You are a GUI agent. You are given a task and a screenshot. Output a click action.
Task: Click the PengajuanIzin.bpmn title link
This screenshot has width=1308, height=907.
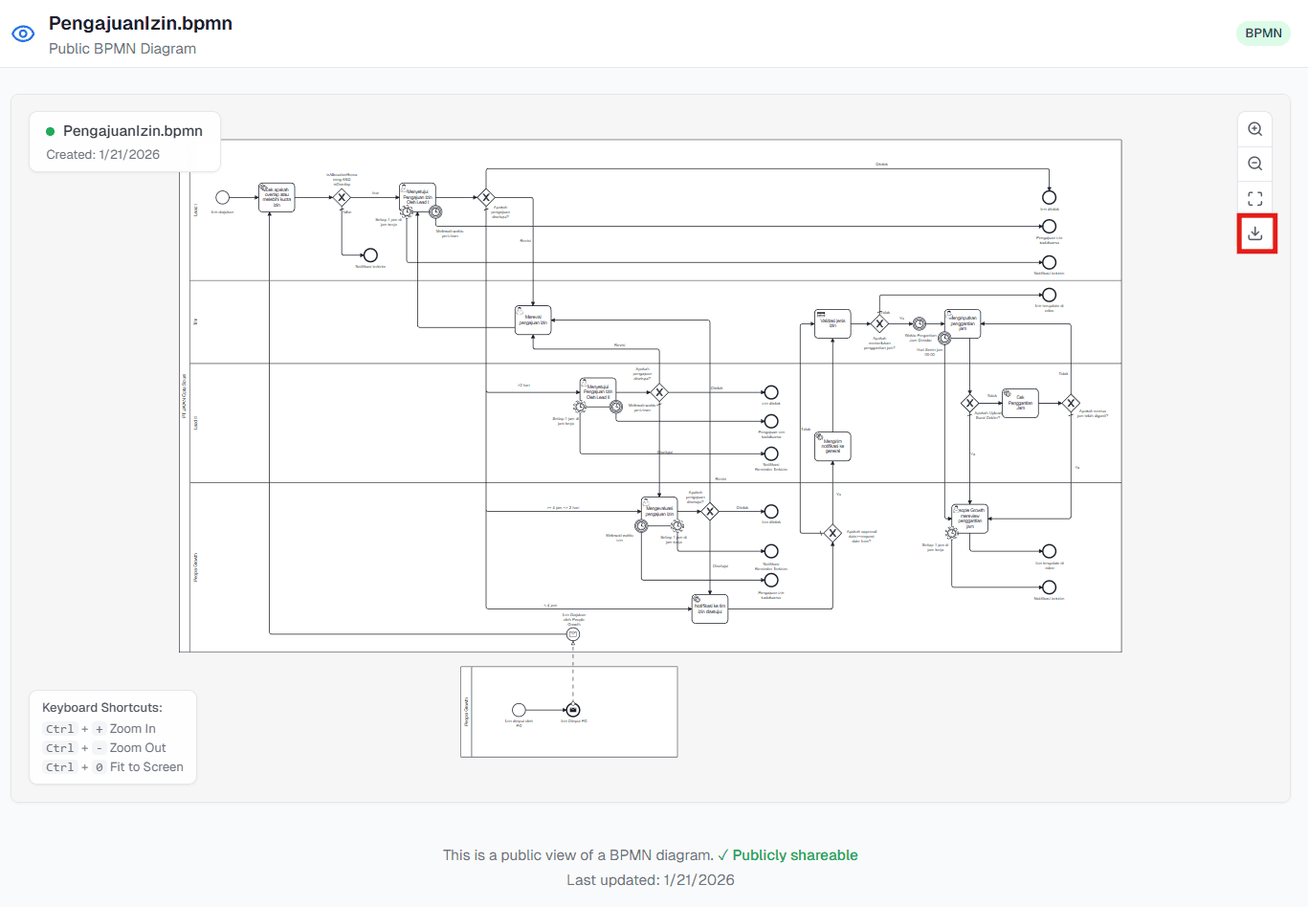coord(140,23)
